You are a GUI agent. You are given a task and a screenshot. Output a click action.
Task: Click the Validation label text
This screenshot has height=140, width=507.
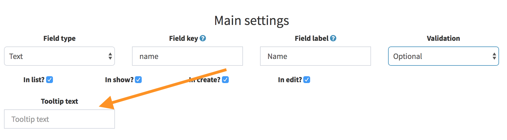pyautogui.click(x=443, y=38)
